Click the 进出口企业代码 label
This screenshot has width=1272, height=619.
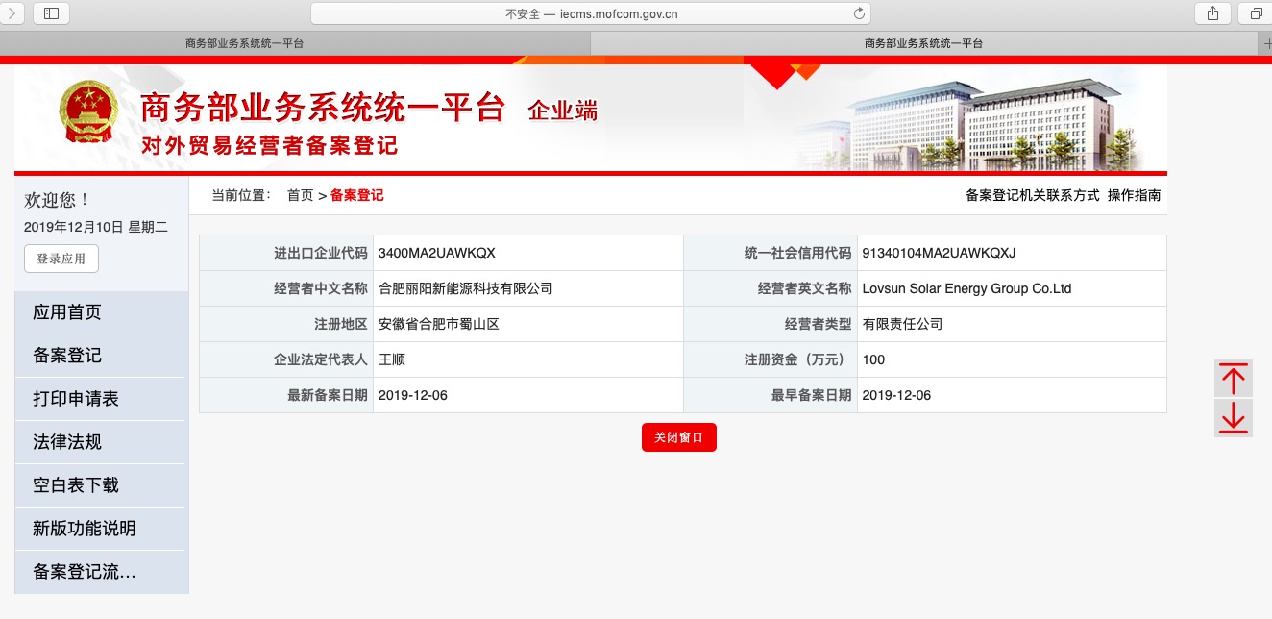click(321, 253)
